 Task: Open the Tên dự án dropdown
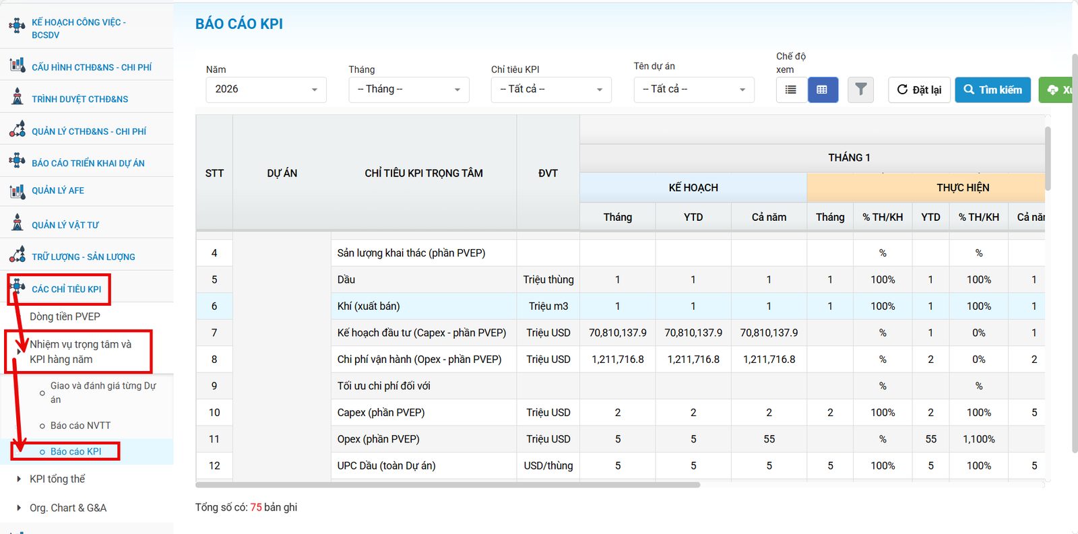[x=694, y=90]
